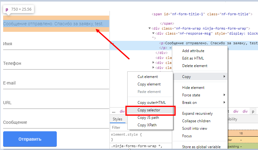Choose Add attribute in context menu

tap(193, 51)
